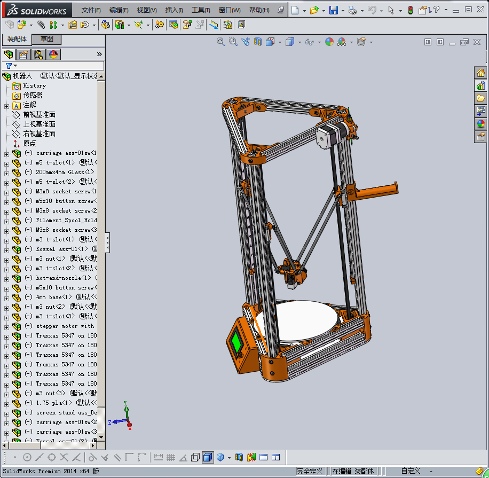Open the FeatureManager design tree tab
Viewport: 489px width, 478px height.
[9, 54]
